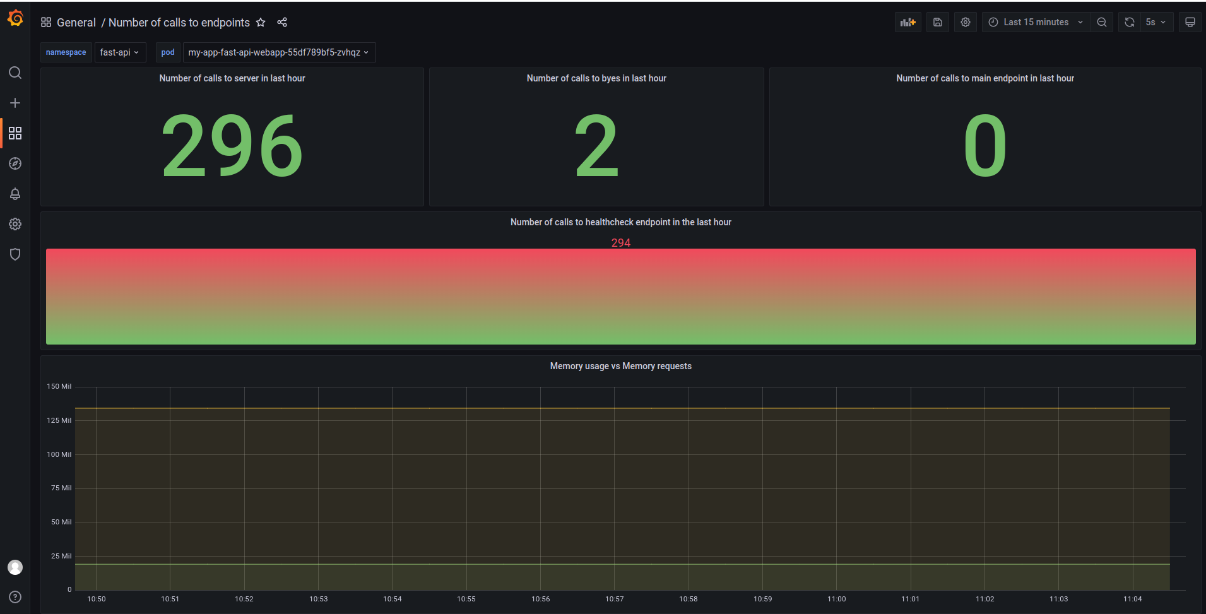Image resolution: width=1206 pixels, height=614 pixels.
Task: Open the Last 15 minutes time picker
Action: (x=1035, y=21)
